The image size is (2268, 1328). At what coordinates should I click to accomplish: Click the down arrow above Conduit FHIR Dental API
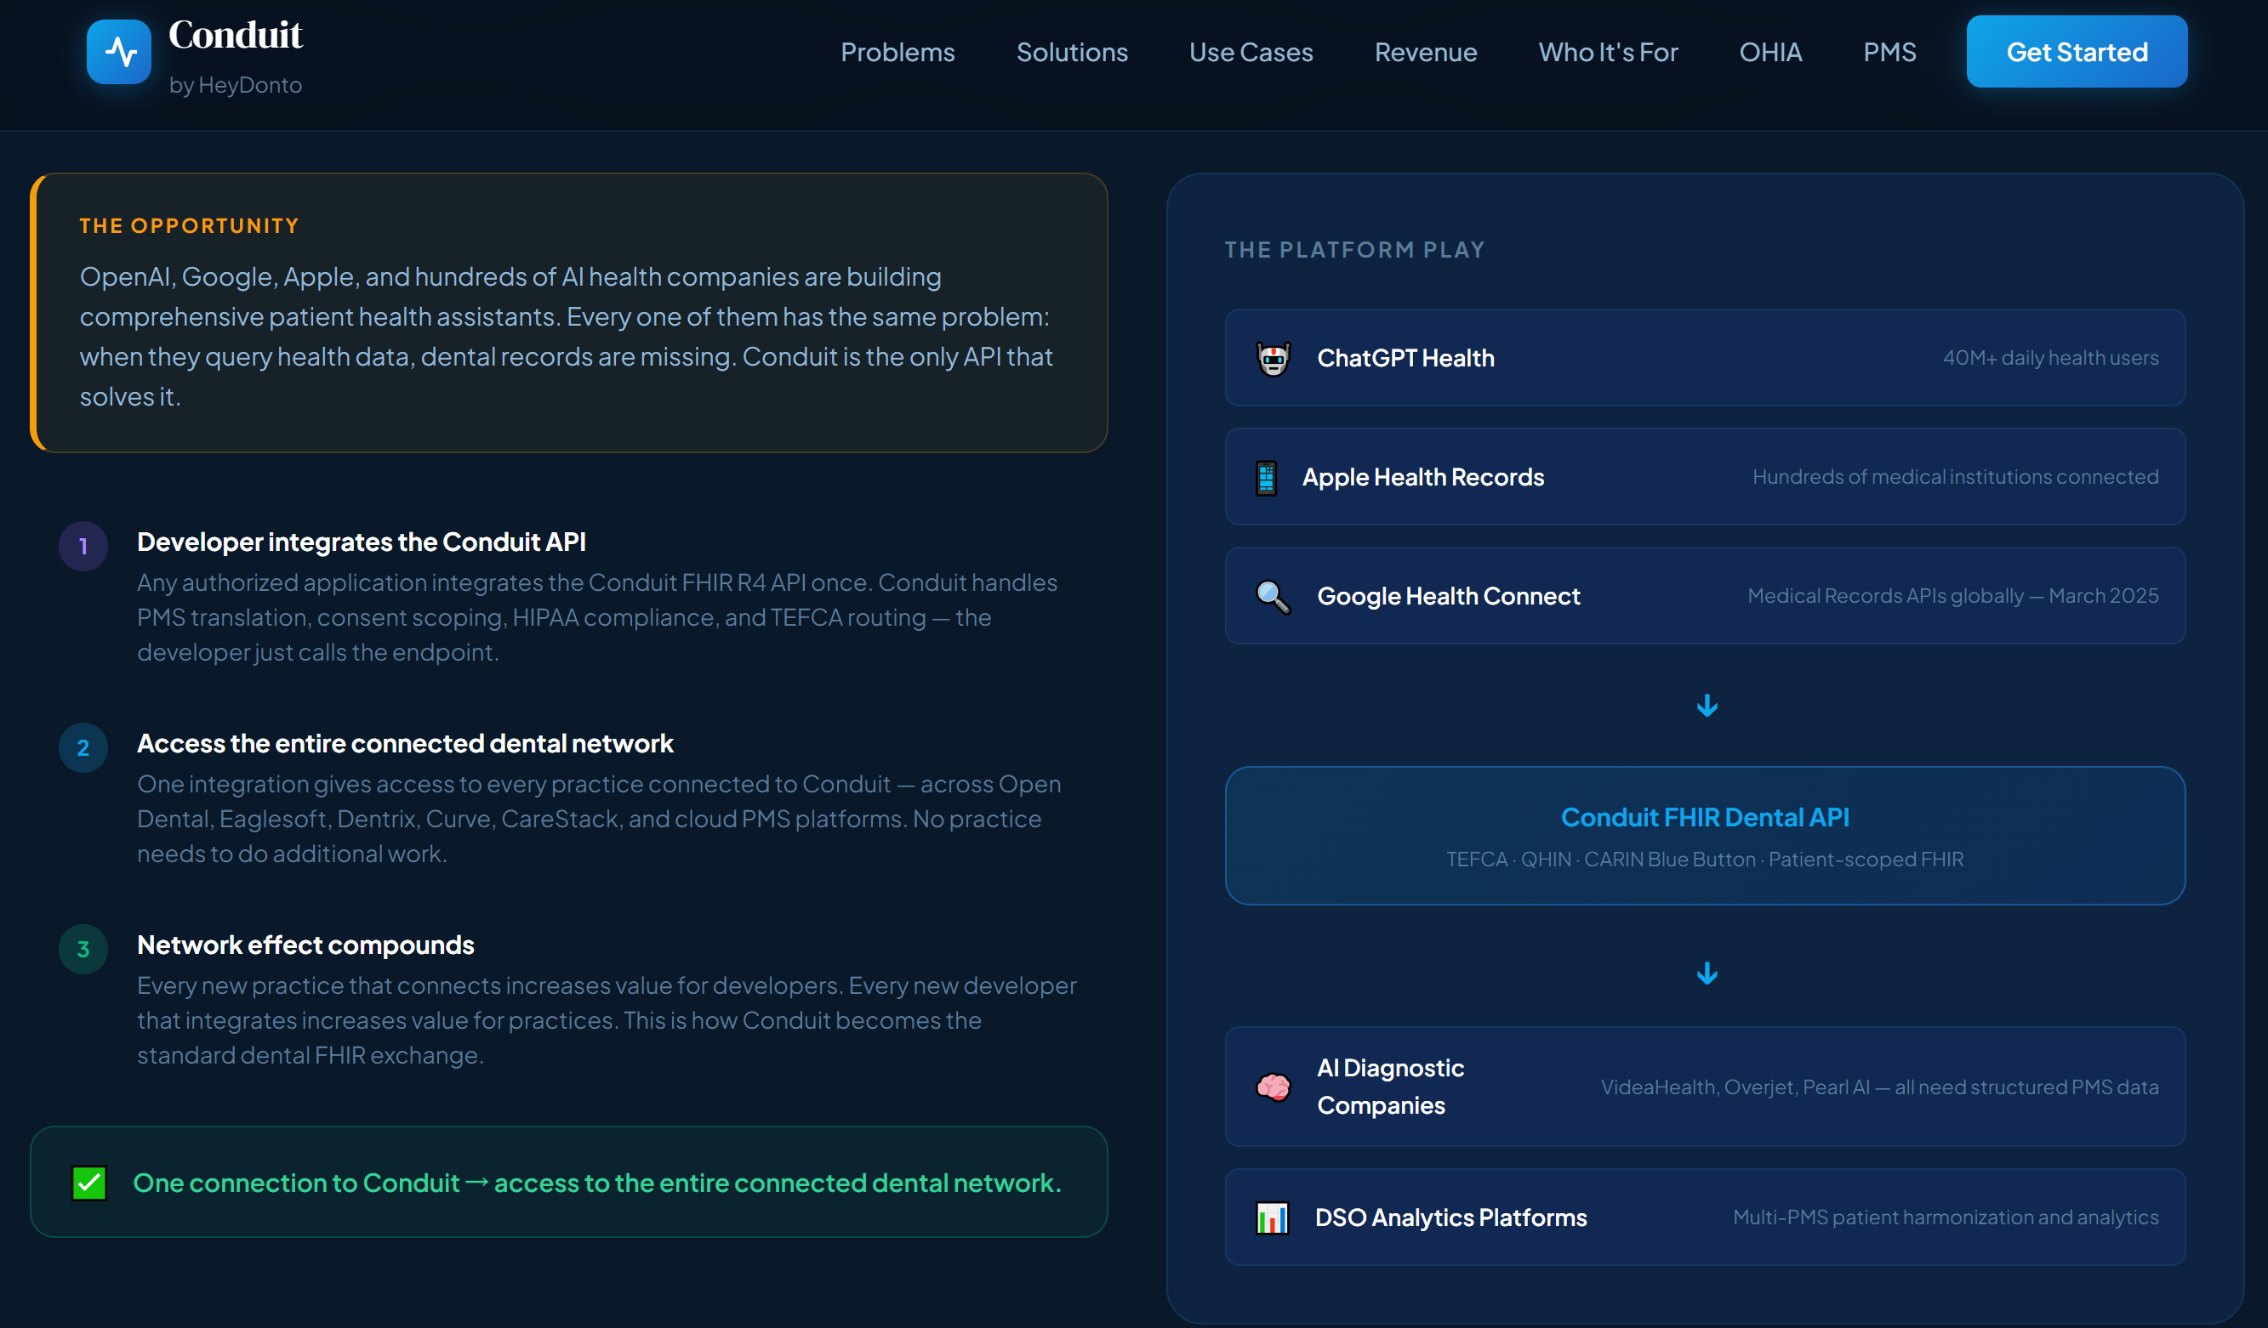(1707, 706)
